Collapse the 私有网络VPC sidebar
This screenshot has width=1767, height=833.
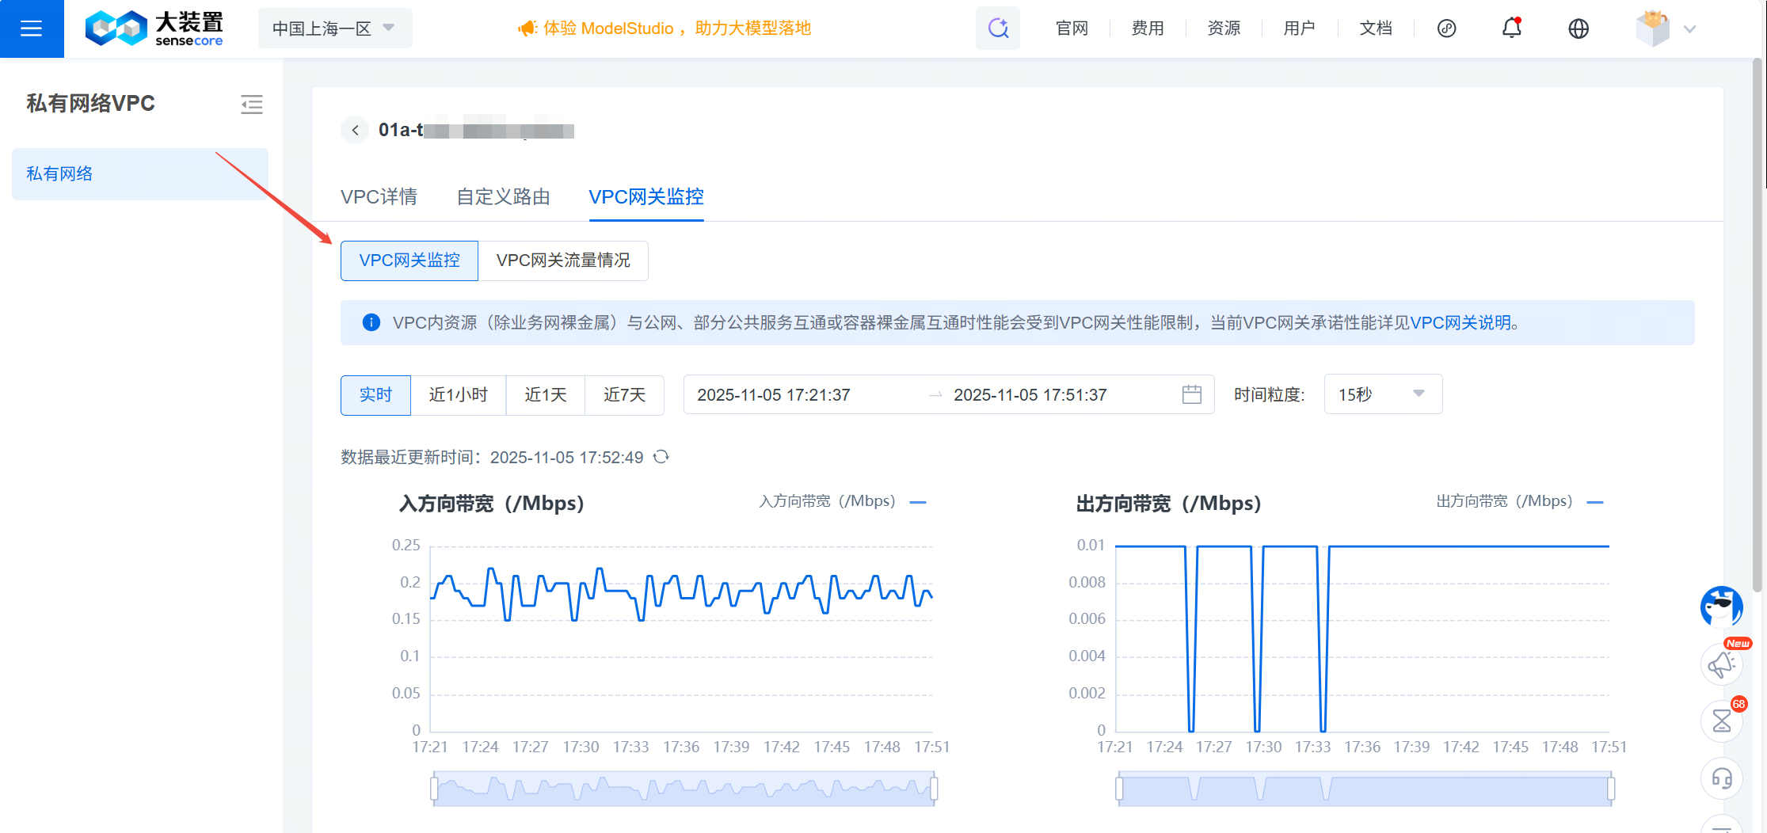(251, 105)
